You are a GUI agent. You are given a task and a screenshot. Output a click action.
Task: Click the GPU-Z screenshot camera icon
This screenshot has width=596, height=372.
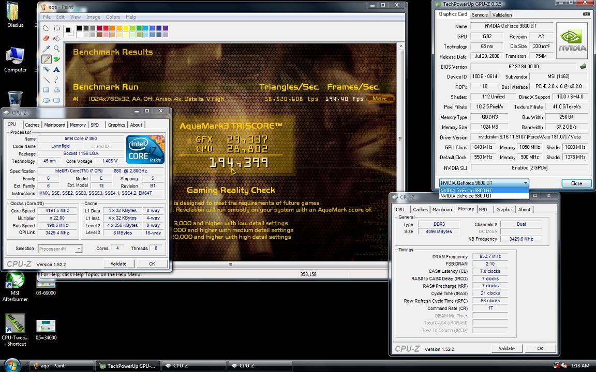pos(587,14)
